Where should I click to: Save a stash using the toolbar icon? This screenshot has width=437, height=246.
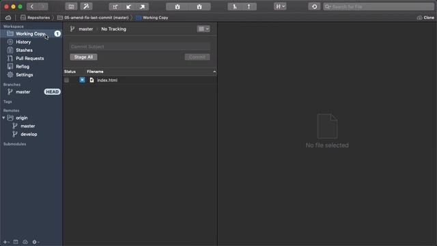[x=178, y=6]
